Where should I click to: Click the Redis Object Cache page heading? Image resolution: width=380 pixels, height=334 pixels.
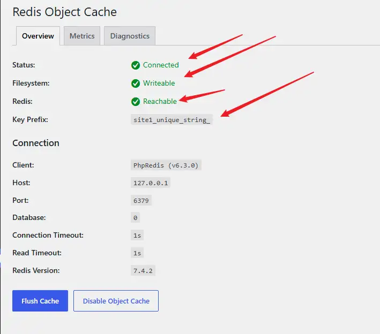point(65,12)
